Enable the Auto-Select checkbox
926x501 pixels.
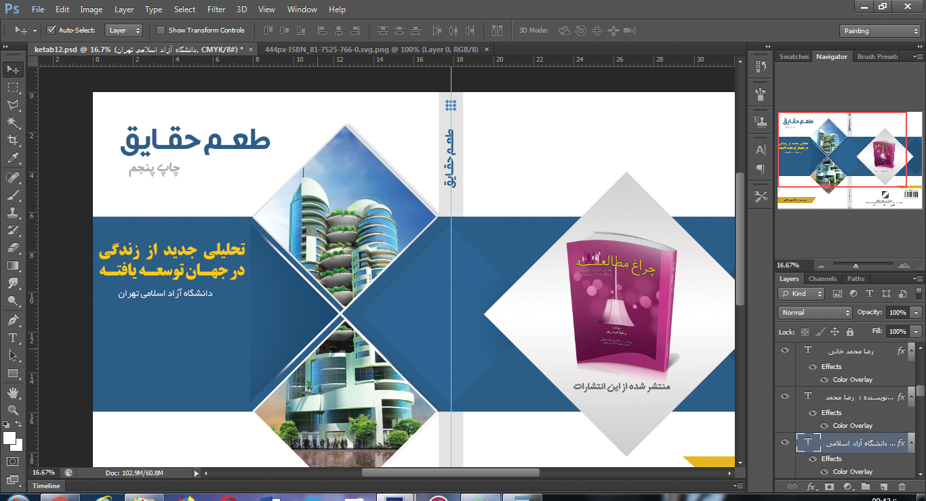click(x=51, y=30)
